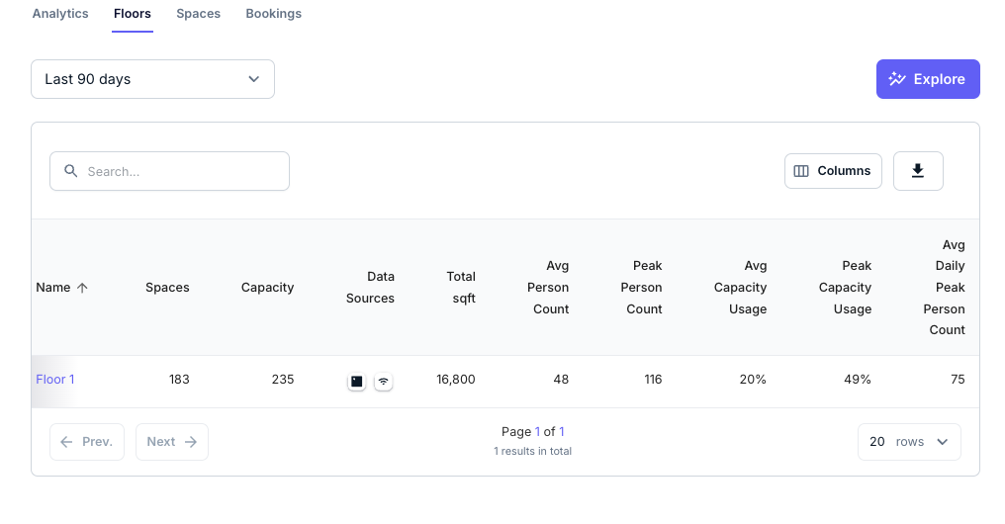The height and width of the screenshot is (524, 1005).
Task: Open the Columns chooser
Action: click(x=833, y=171)
